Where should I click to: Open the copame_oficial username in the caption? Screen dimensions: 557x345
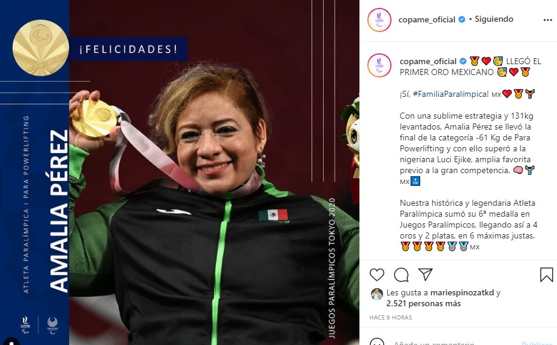(x=428, y=61)
